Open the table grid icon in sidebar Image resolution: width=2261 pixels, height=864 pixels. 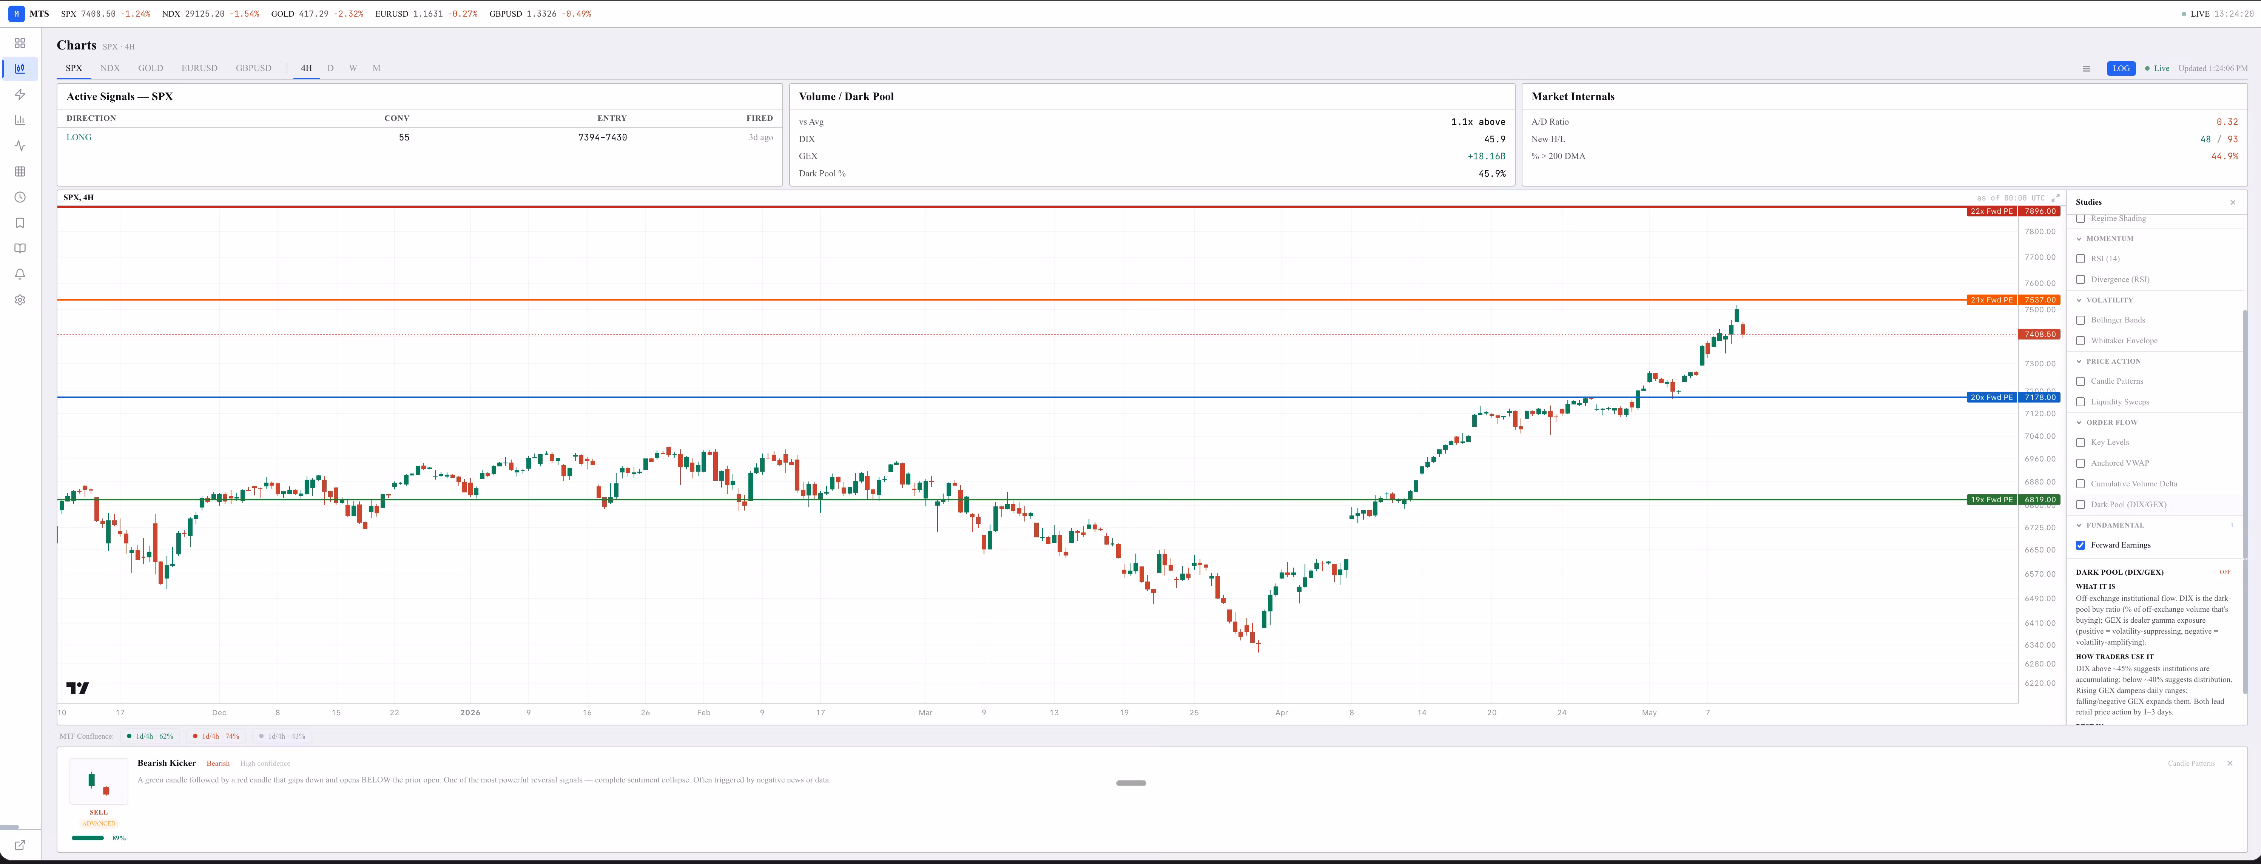[20, 171]
